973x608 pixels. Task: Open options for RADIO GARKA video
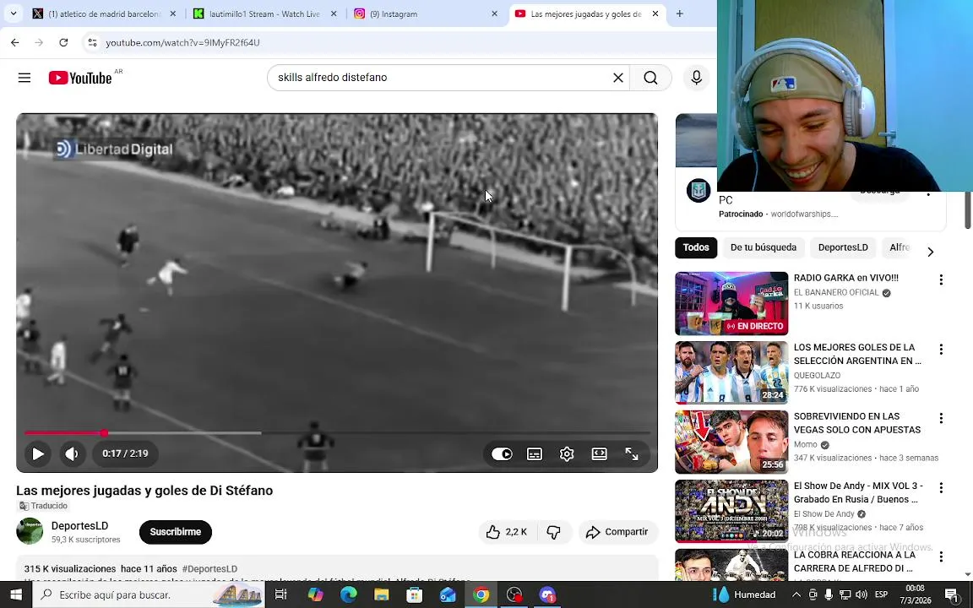pos(941,280)
